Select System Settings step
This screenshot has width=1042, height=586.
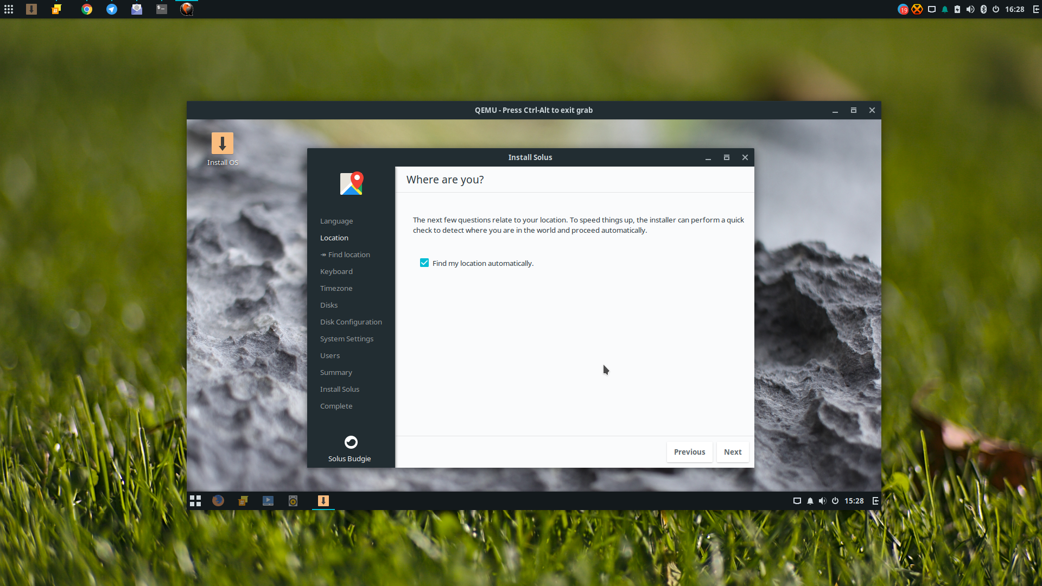tap(347, 339)
